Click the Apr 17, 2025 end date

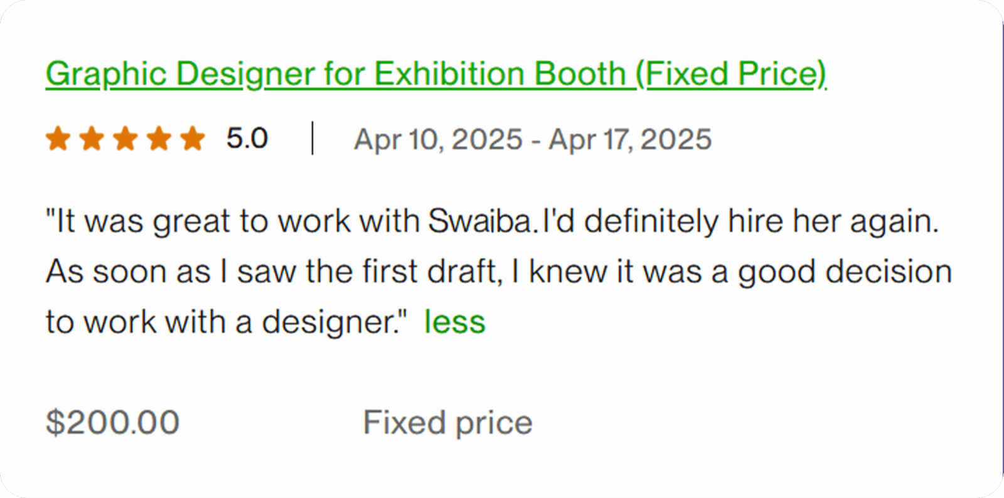tap(630, 139)
